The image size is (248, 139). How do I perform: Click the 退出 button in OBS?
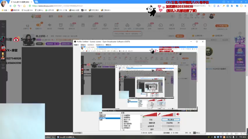171,129
